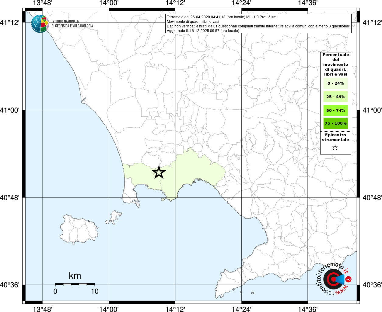This screenshot has width=382, height=312.
Task: Click the bottom axis label 14°12'
Action: (175, 309)
